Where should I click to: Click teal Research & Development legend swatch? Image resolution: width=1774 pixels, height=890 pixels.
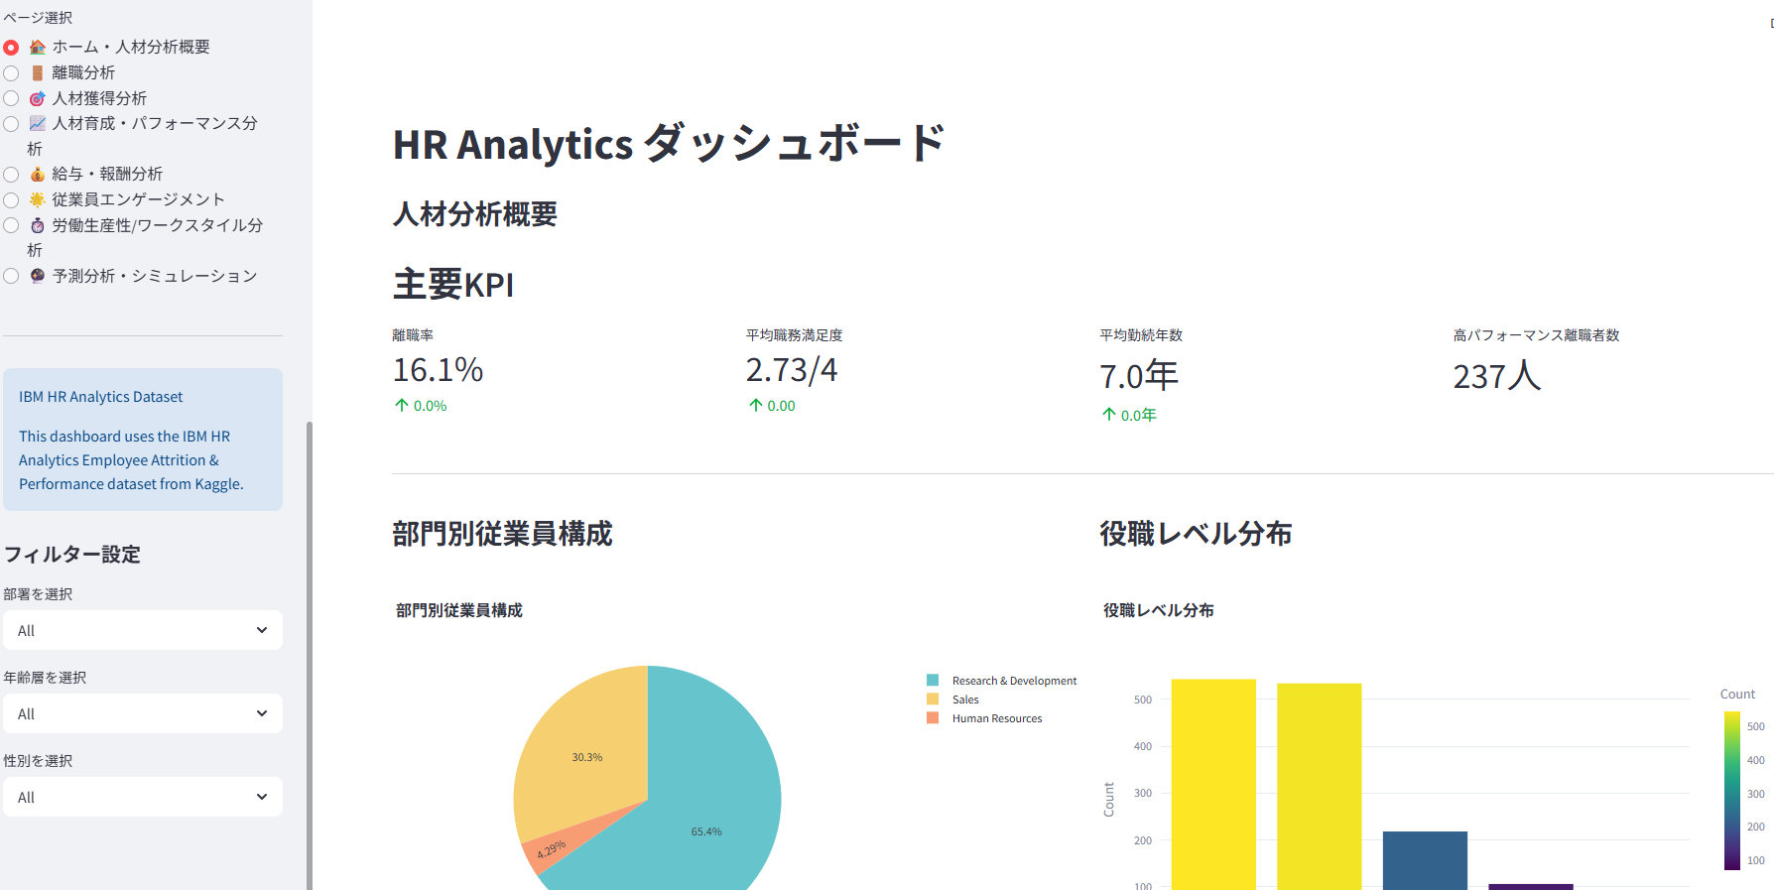[933, 681]
